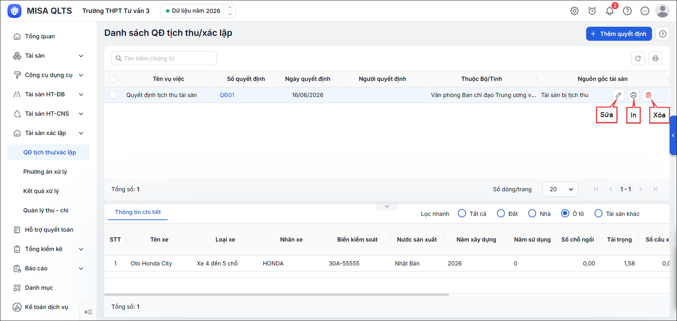The width and height of the screenshot is (677, 321).
Task: Open the QĐ tịch thu/xác lập menu item
Action: 49,152
